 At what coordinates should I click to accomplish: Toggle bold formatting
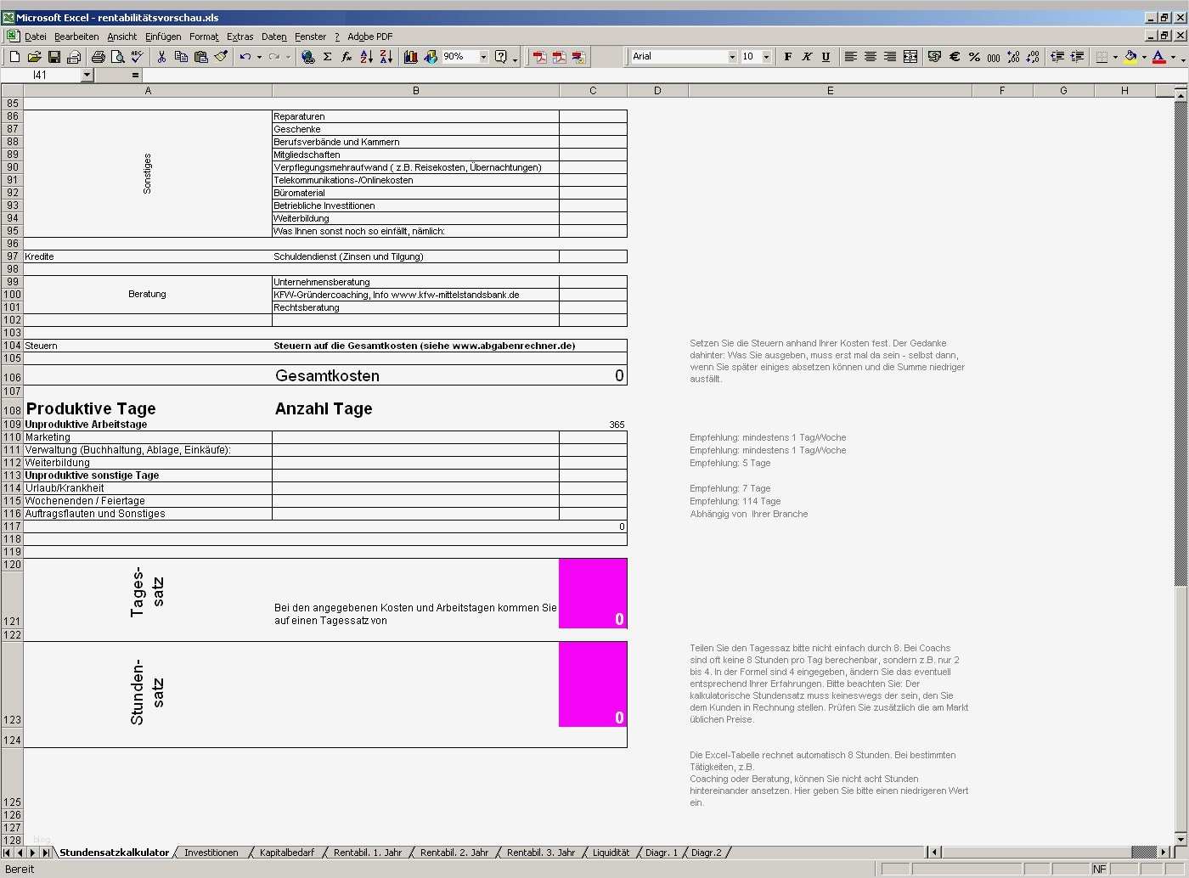point(786,57)
